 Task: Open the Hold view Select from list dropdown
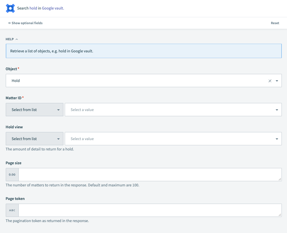click(34, 139)
